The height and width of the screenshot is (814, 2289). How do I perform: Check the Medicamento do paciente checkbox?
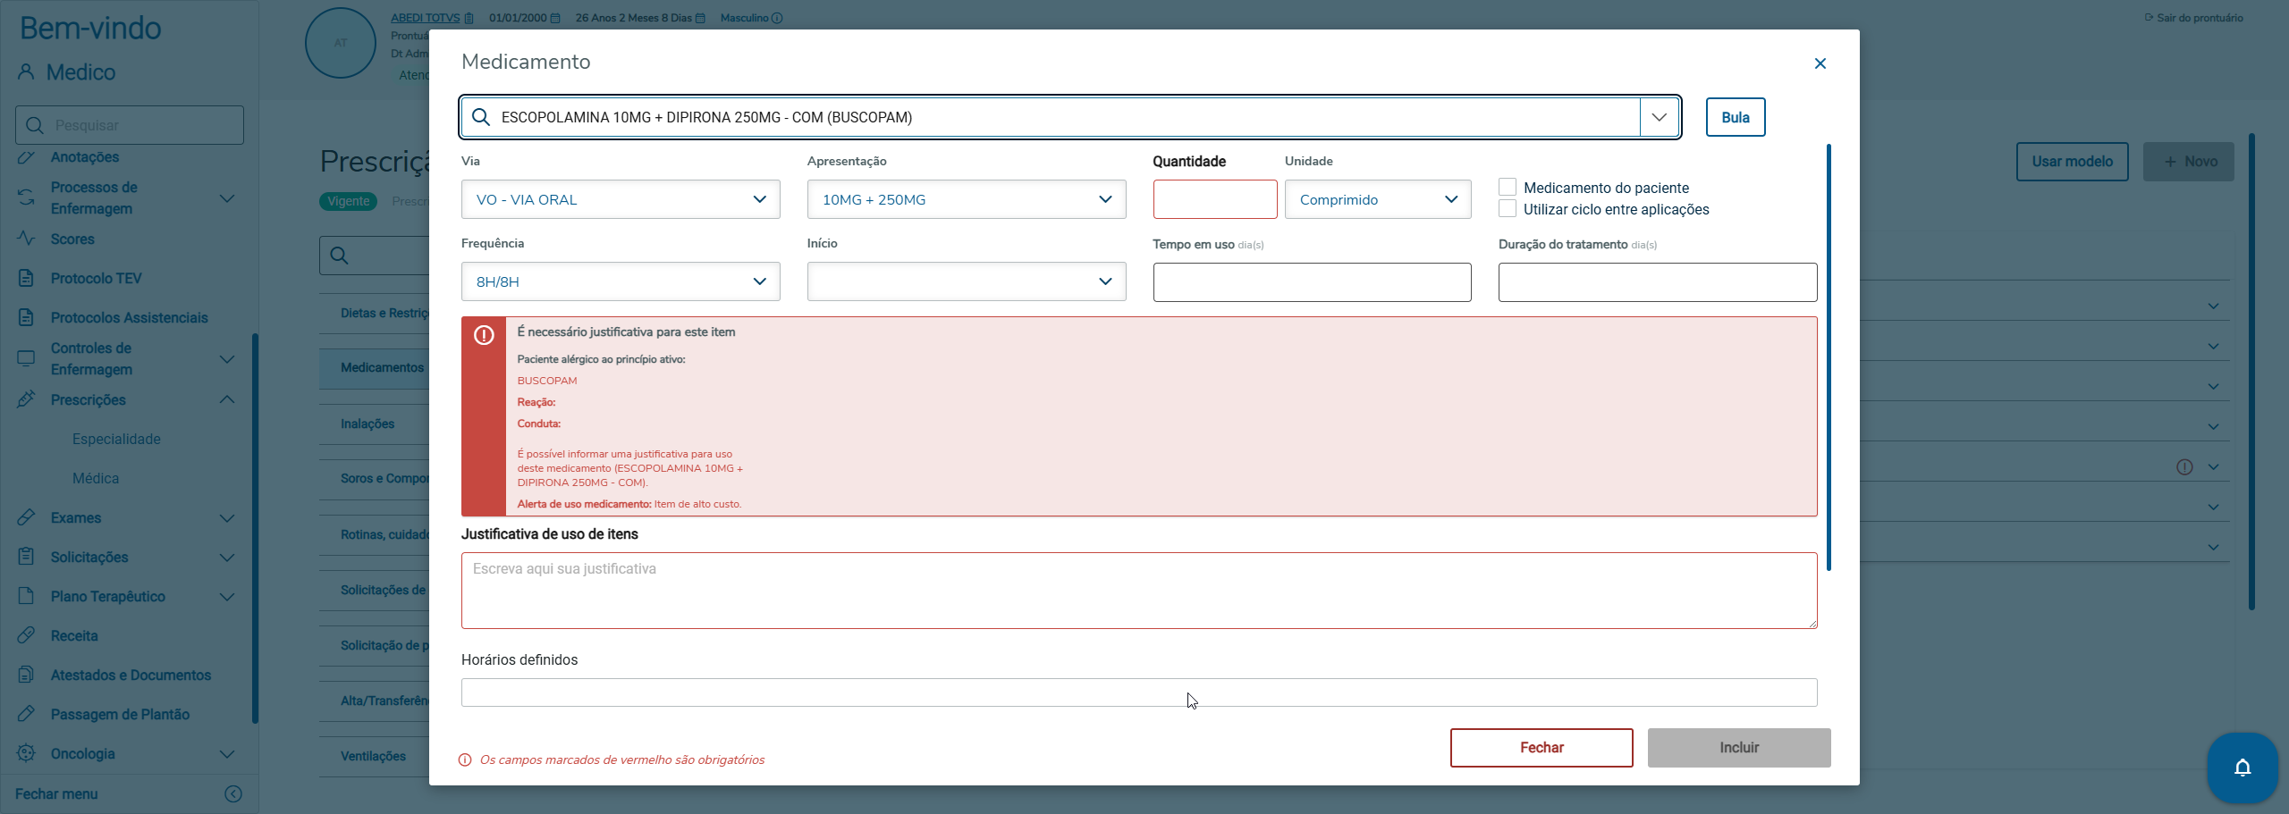(x=1508, y=188)
